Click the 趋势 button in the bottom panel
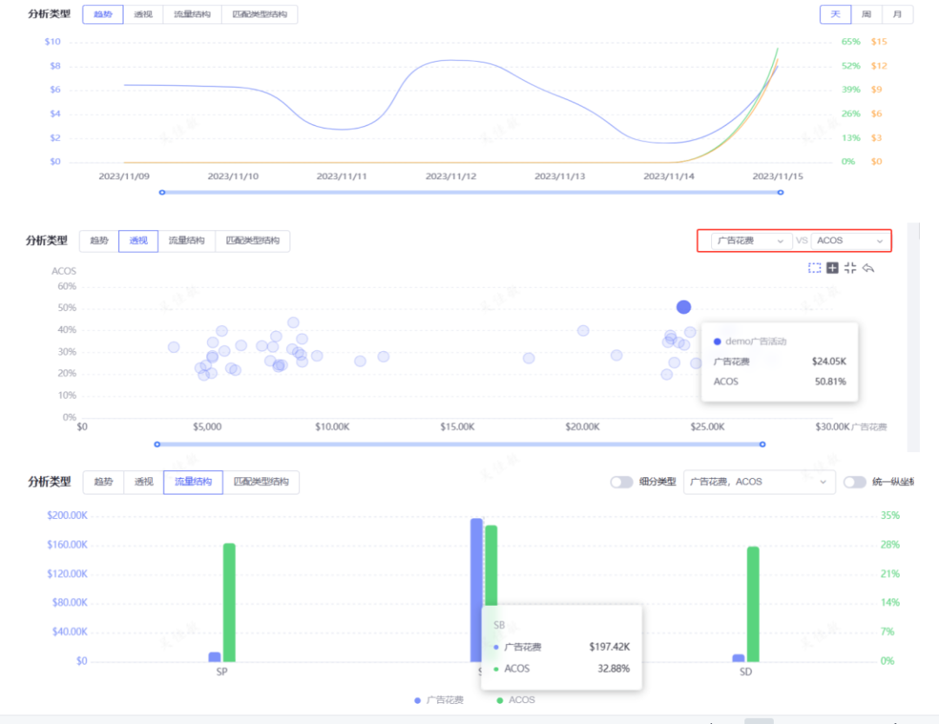The image size is (939, 724). (x=103, y=482)
